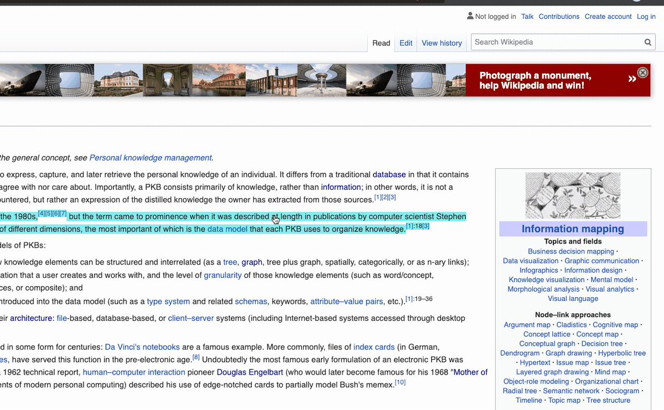Follow the information link

tap(341, 187)
